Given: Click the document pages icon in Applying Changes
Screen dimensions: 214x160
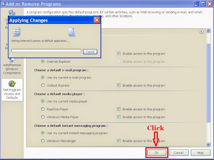Looking at the screenshot, I should tap(72, 32).
